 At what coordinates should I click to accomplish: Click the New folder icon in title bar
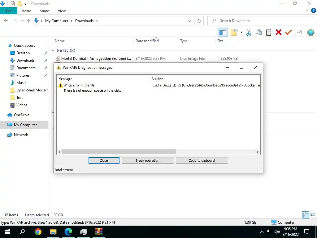[20, 4]
